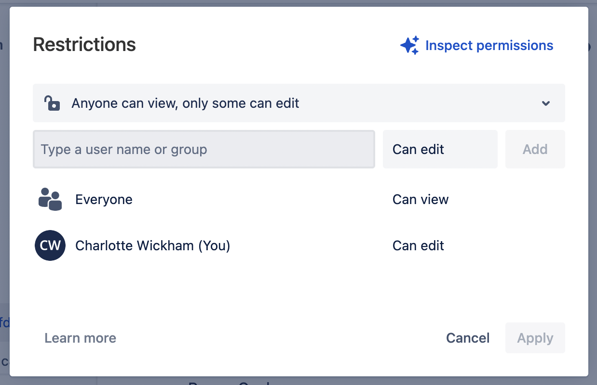Click the 'Type a user name or group' field

click(x=204, y=149)
